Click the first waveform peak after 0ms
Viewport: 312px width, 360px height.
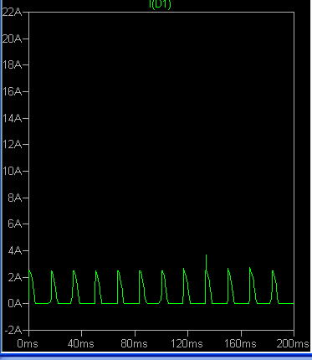pos(52,271)
